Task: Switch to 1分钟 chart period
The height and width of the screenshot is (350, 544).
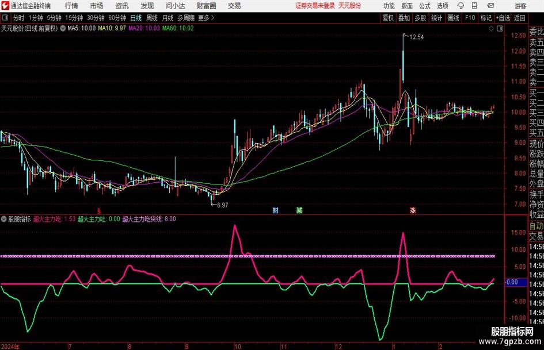Action: pos(36,18)
